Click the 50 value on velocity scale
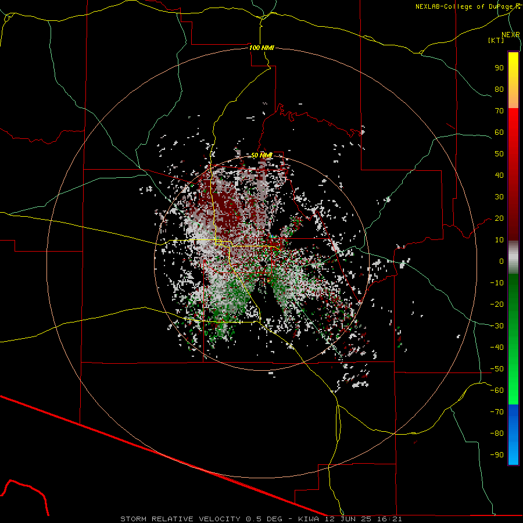Screen dimensions: 523x523 499,154
